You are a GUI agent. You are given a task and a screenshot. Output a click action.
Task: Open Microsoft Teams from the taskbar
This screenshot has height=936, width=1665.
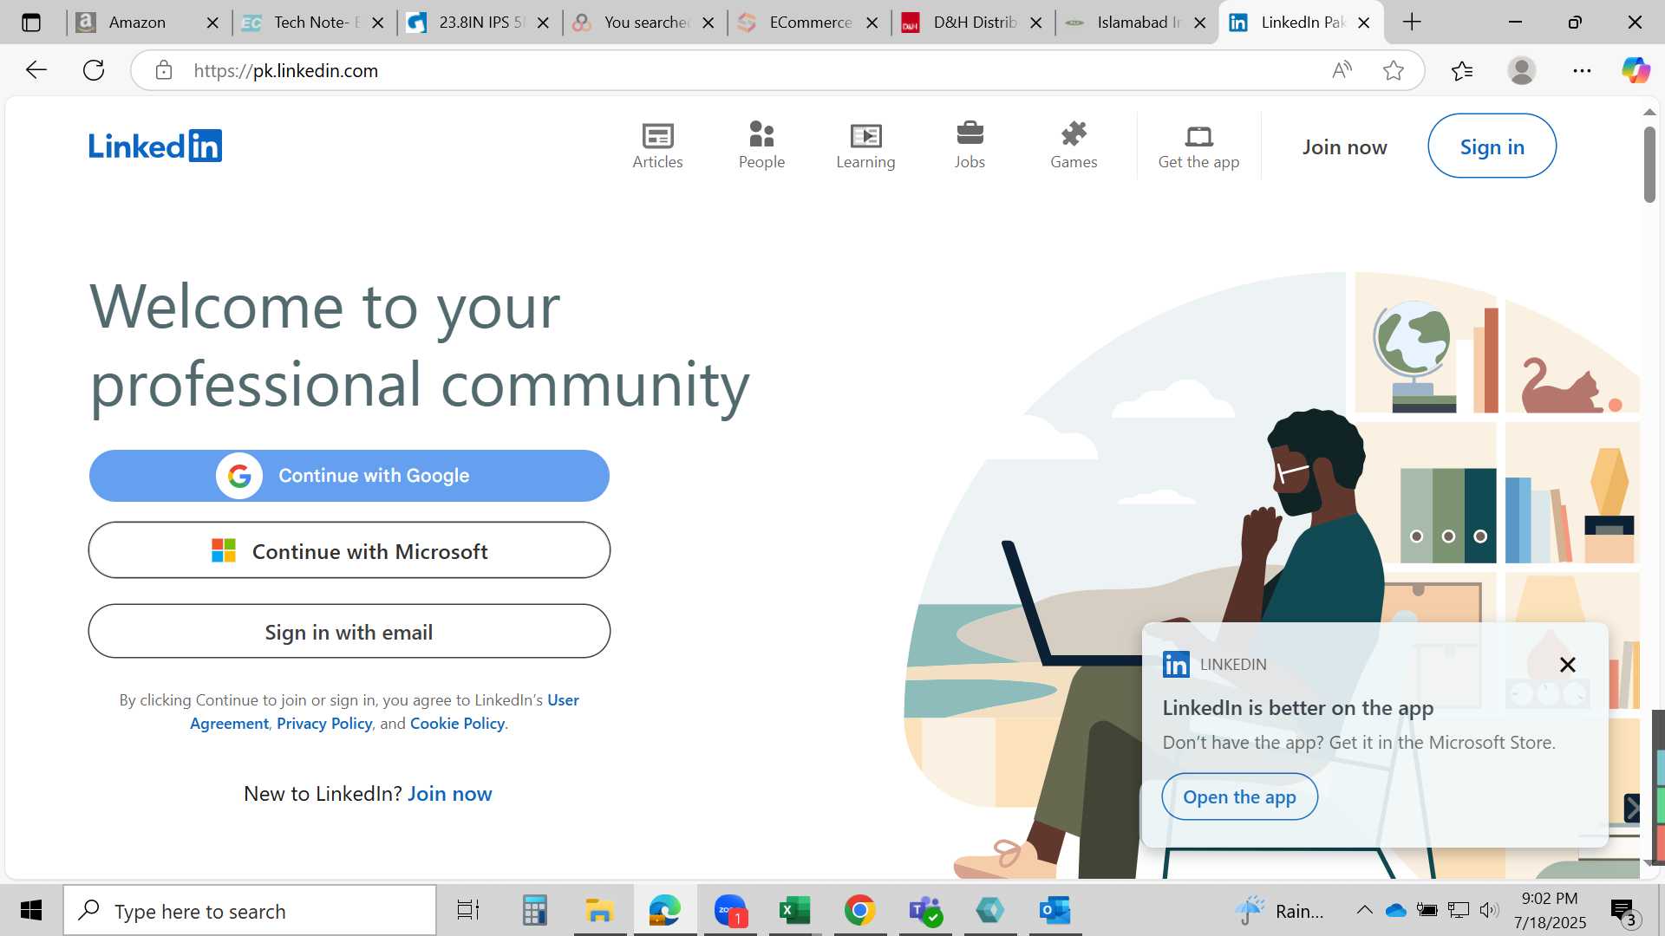pos(925,911)
